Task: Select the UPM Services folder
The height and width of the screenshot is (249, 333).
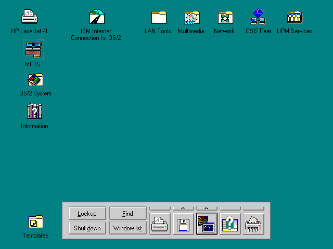Action: point(294,17)
